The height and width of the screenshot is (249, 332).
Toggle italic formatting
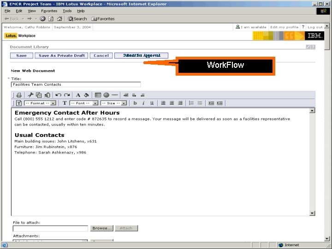[143, 103]
